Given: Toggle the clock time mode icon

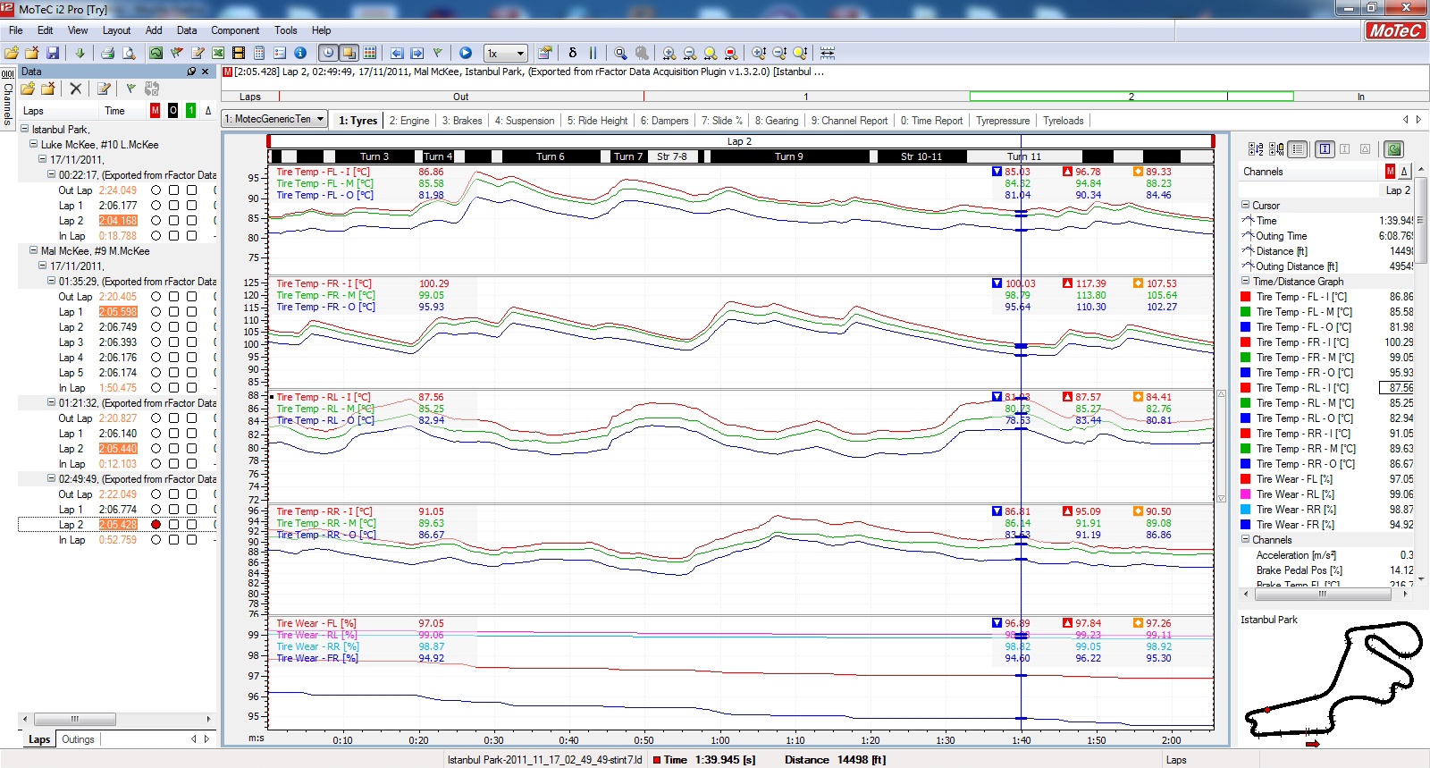Looking at the screenshot, I should (328, 53).
